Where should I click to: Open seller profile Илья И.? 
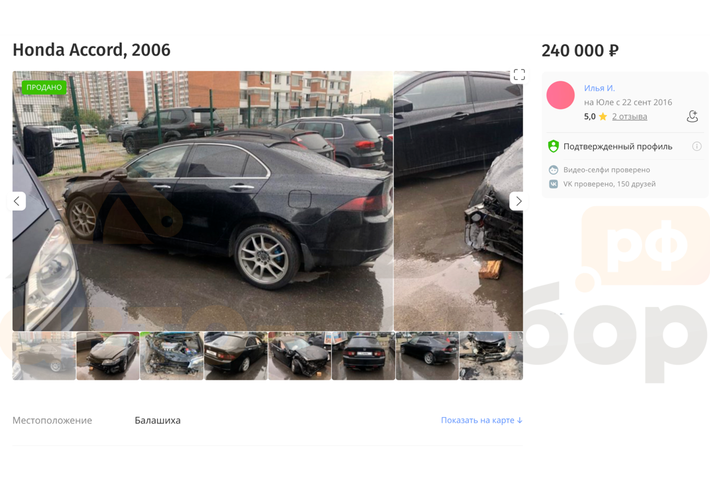(599, 88)
